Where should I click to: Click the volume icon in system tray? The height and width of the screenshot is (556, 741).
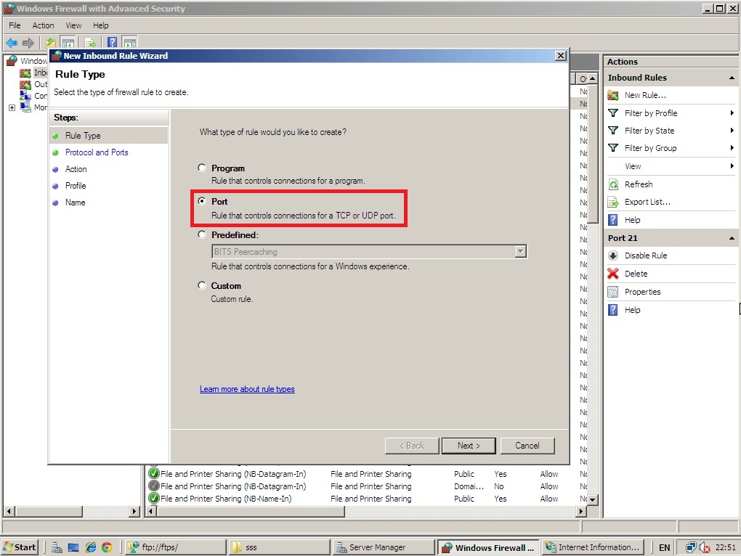pos(705,547)
